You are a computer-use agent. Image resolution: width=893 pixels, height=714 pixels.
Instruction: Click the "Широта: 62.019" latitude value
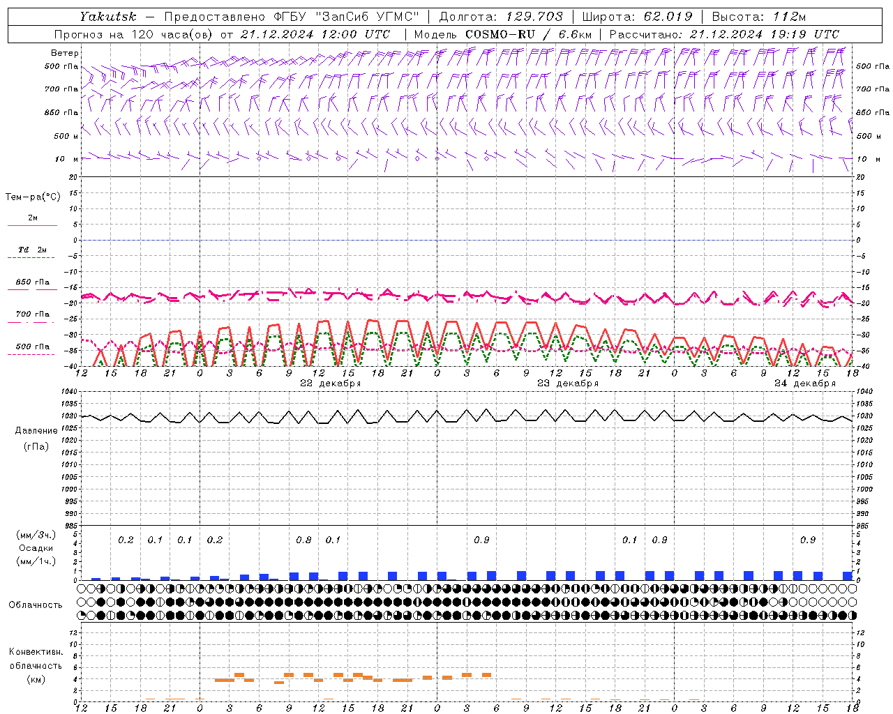[637, 17]
